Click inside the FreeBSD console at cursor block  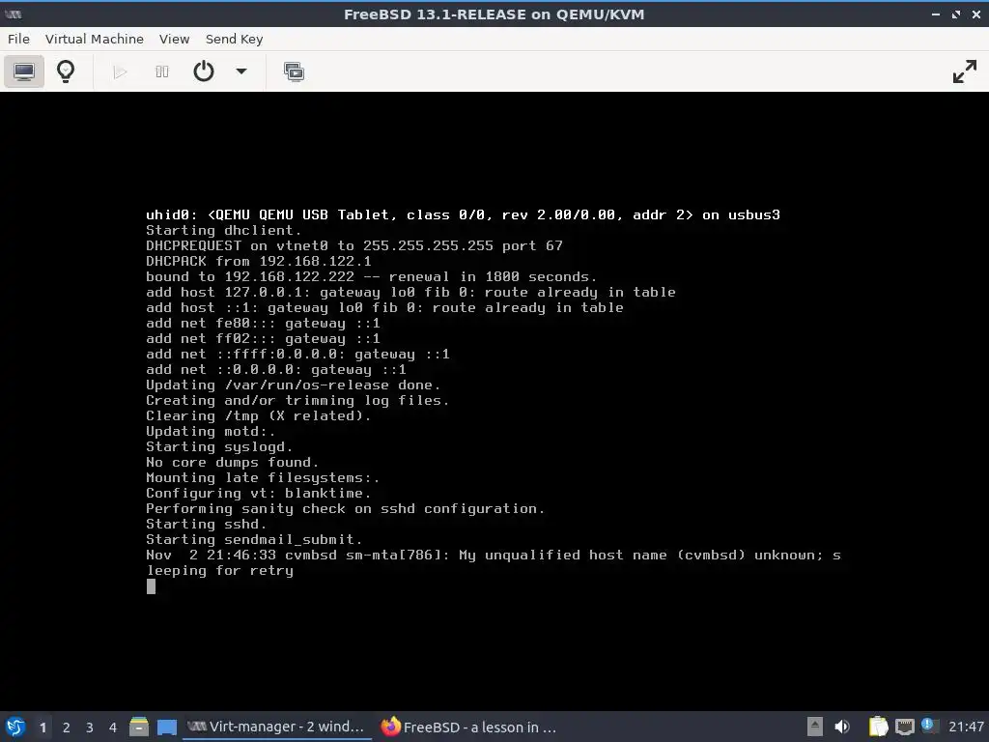151,586
